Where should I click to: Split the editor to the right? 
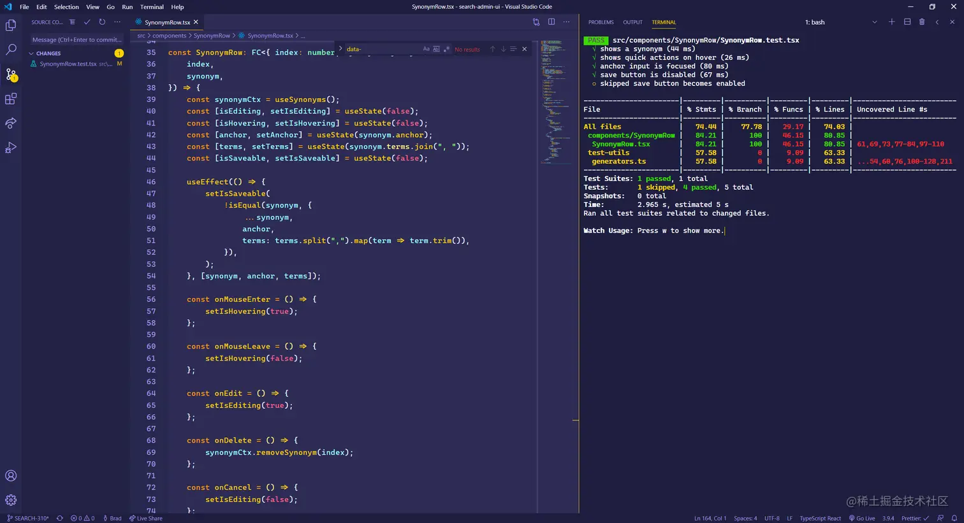point(551,22)
